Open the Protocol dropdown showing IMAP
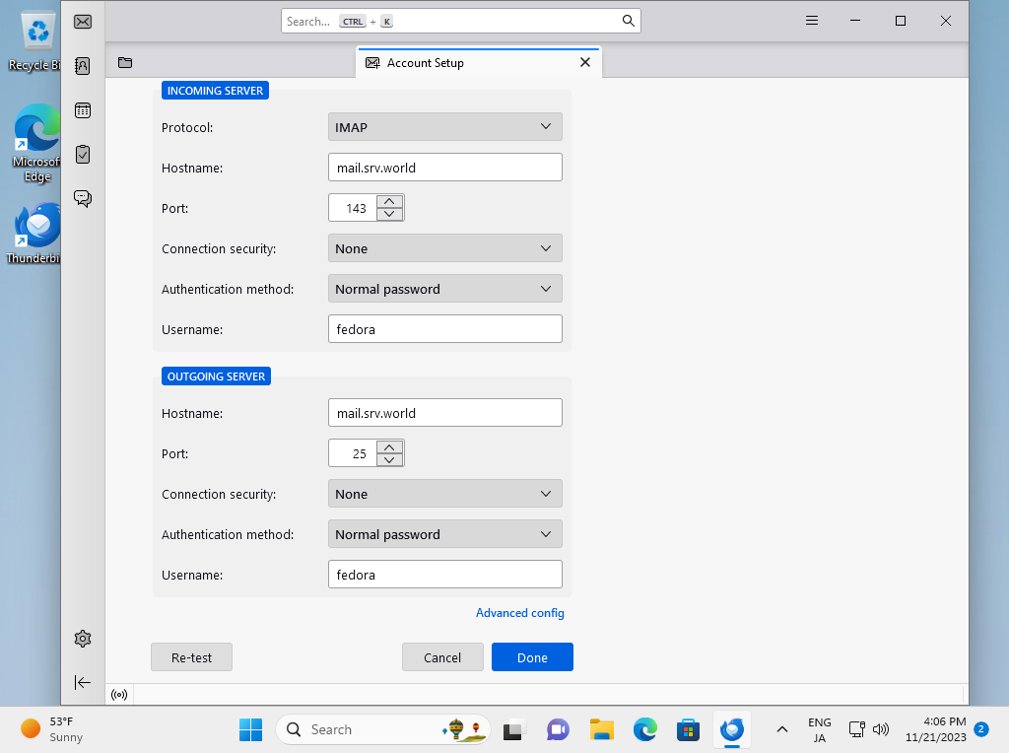1009x753 pixels. tap(444, 126)
